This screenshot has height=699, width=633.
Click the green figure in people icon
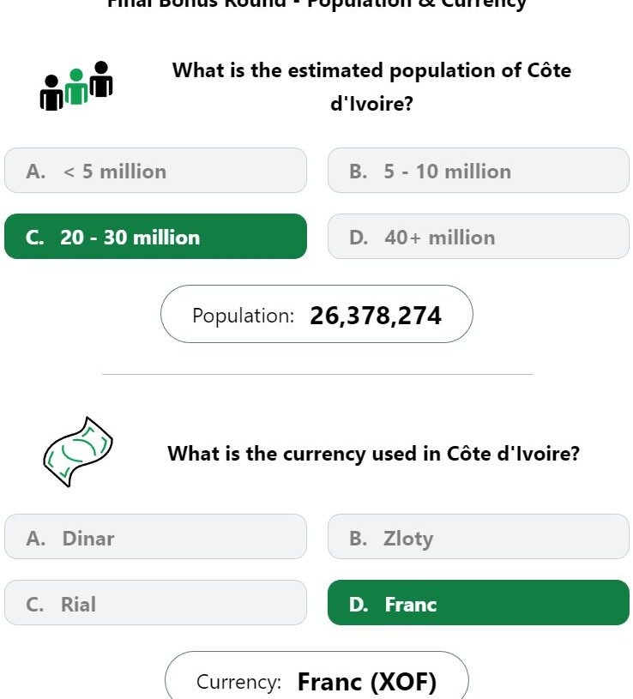(76, 87)
